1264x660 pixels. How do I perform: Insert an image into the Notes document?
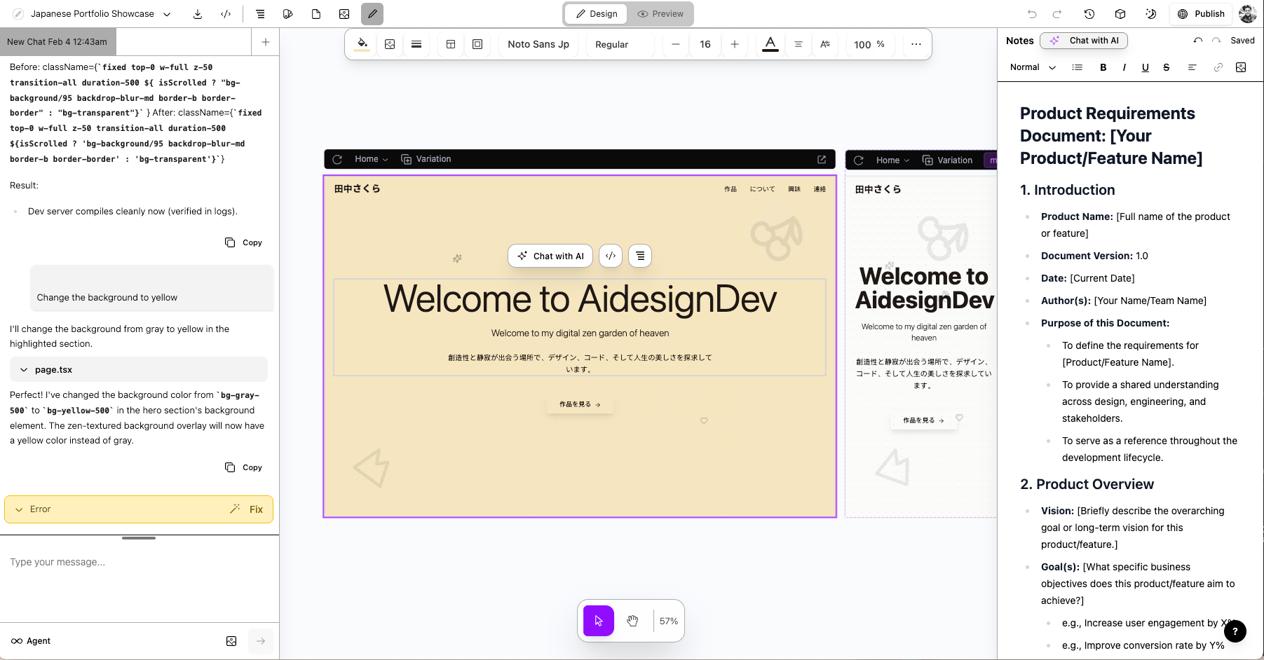pos(1241,67)
